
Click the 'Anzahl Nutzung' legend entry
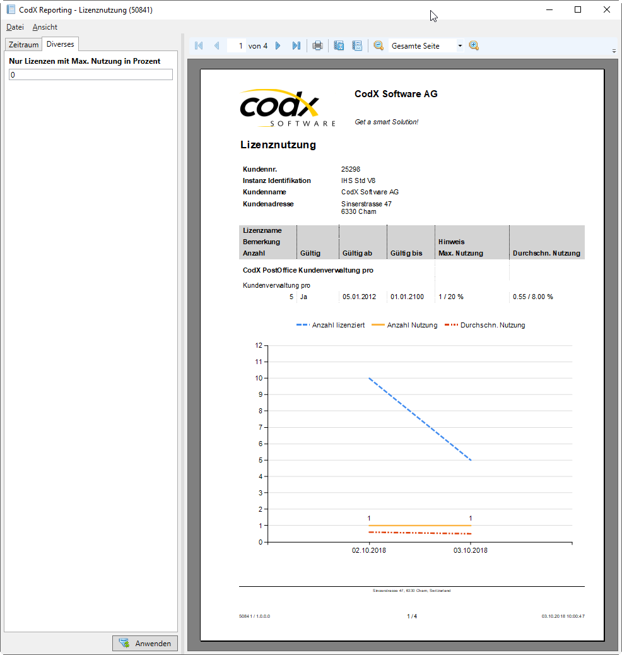click(404, 325)
